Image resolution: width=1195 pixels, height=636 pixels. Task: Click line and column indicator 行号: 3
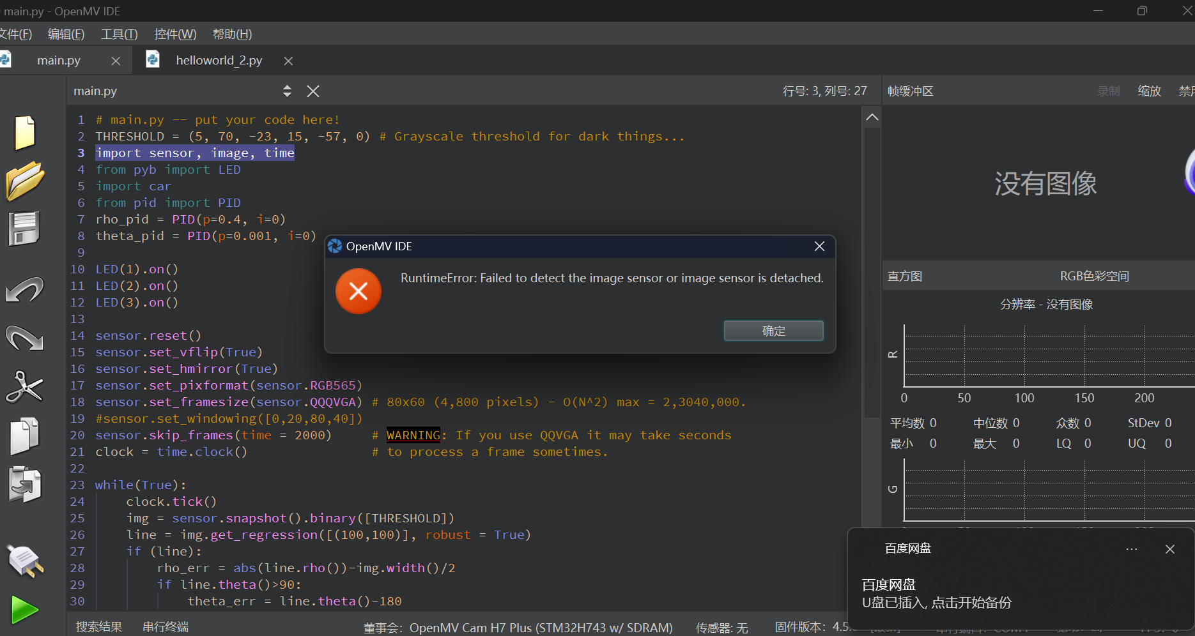(824, 91)
